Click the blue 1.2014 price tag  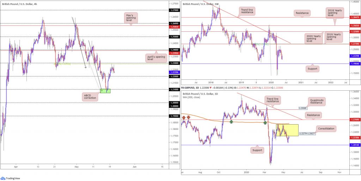[355, 145]
